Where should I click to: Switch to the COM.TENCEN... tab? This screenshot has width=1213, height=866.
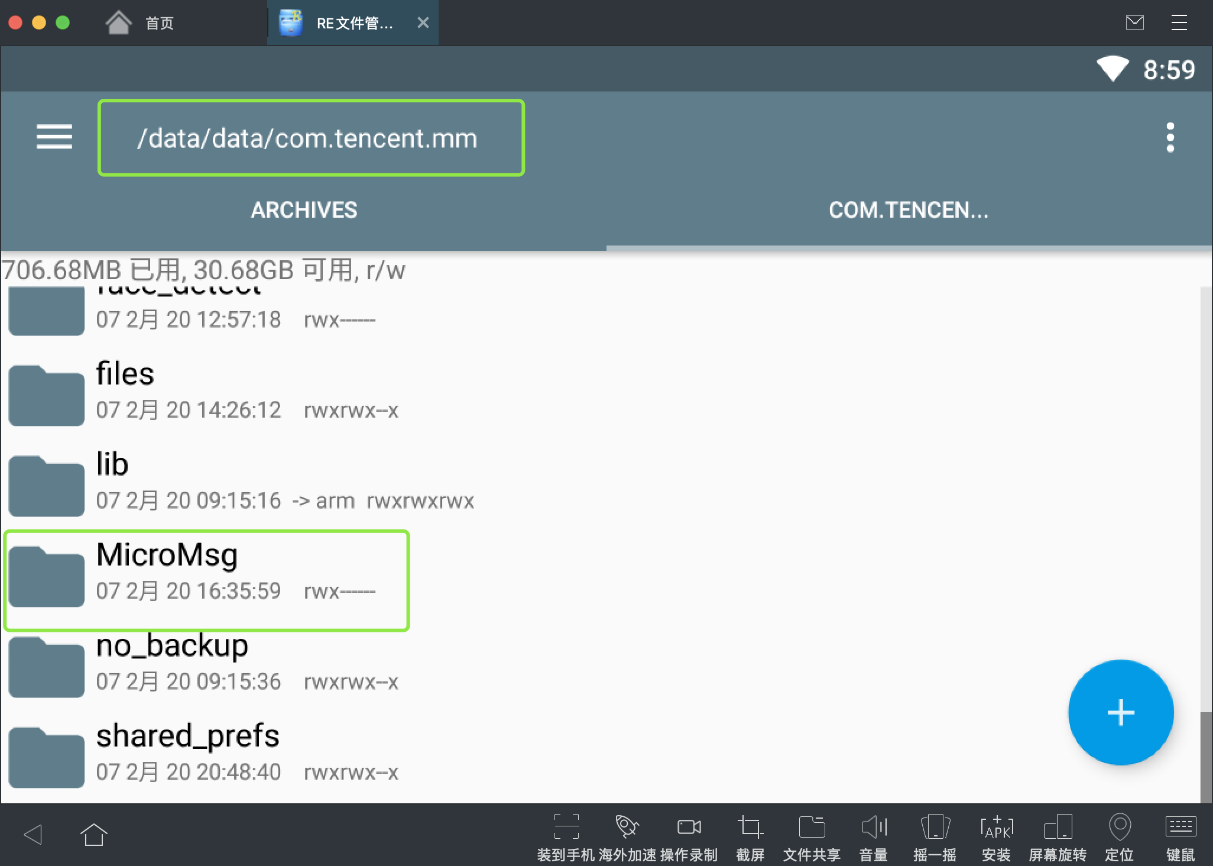[909, 210]
